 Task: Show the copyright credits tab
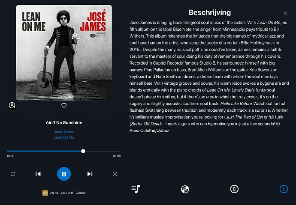[234, 189]
